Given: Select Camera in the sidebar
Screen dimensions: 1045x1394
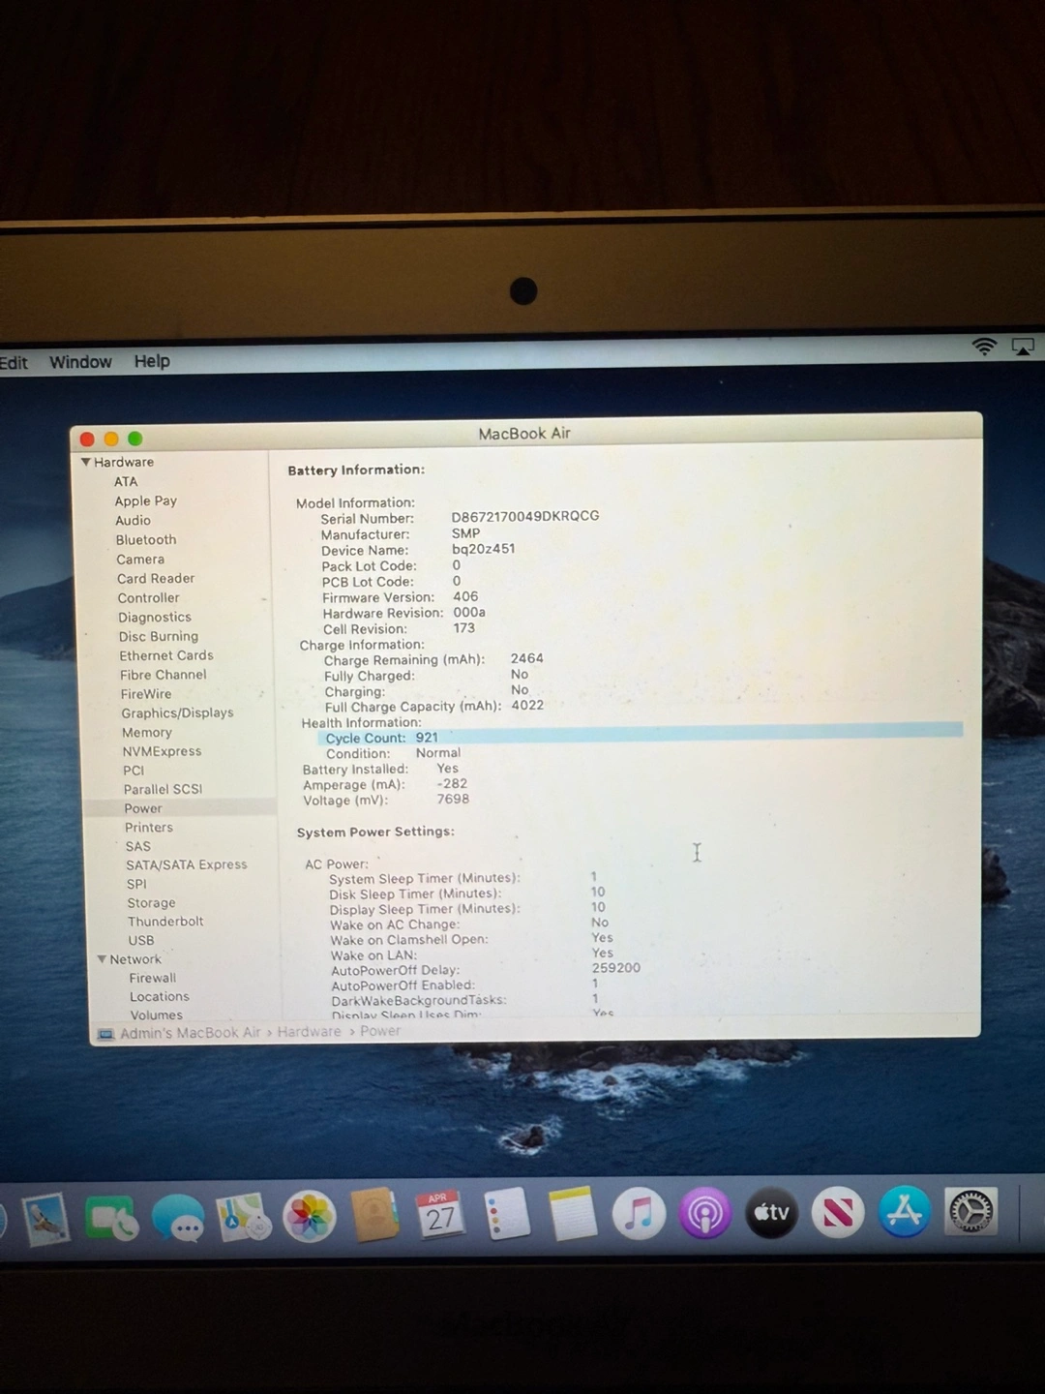Looking at the screenshot, I should [140, 560].
